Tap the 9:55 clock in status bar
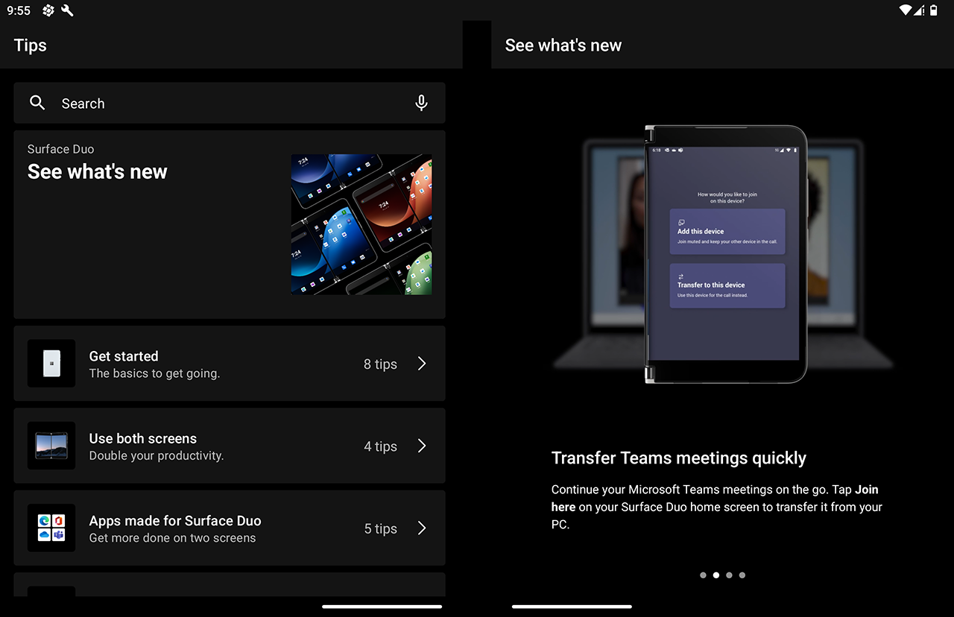The height and width of the screenshot is (617, 954). [19, 10]
